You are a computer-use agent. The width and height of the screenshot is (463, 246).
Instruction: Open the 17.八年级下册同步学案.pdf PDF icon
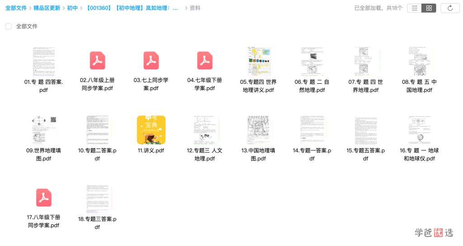point(44,198)
